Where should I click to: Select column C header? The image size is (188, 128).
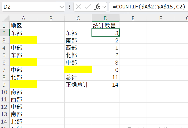click(78, 18)
